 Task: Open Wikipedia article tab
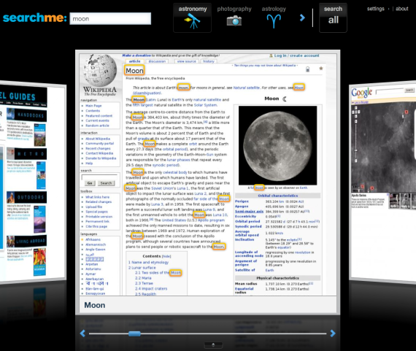coord(135,61)
